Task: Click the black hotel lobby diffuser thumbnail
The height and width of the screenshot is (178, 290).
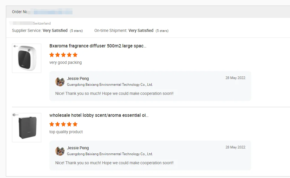Action: point(27,128)
